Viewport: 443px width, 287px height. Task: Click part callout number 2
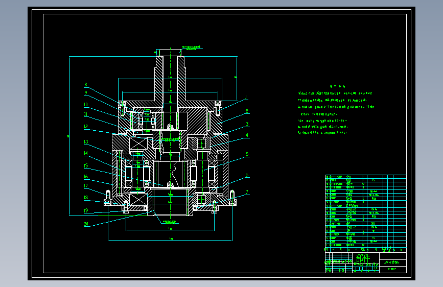247,111
